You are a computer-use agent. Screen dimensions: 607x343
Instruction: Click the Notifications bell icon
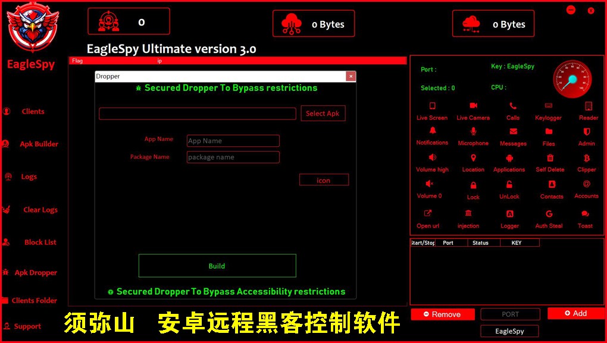pos(433,131)
